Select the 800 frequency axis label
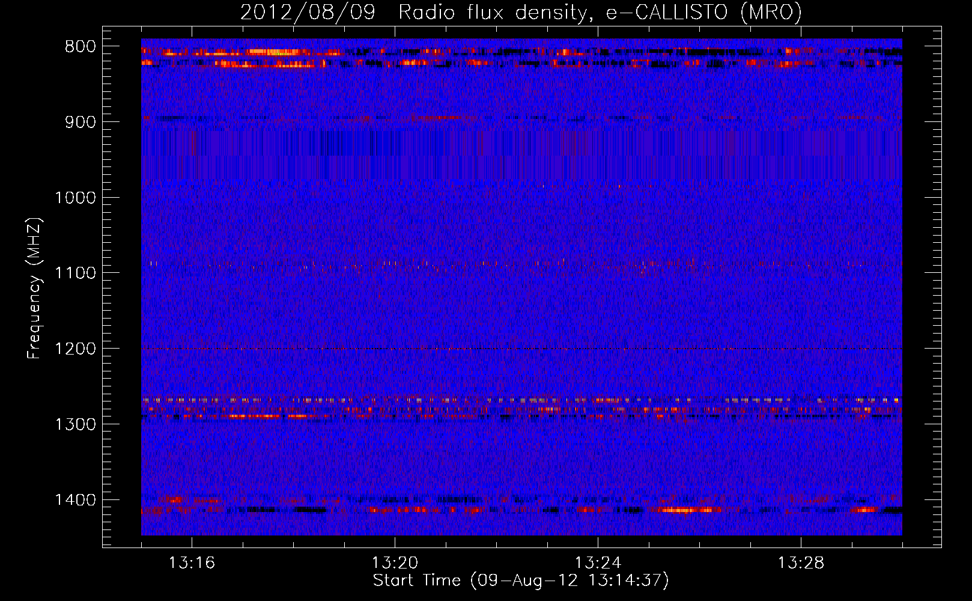 [80, 47]
